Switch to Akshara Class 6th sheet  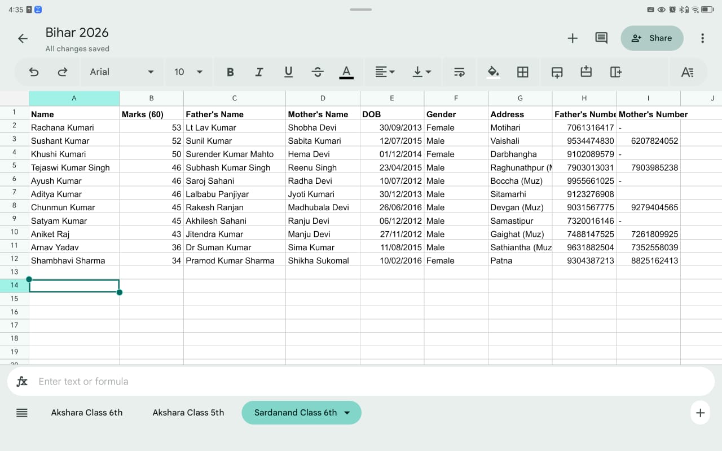pos(87,413)
